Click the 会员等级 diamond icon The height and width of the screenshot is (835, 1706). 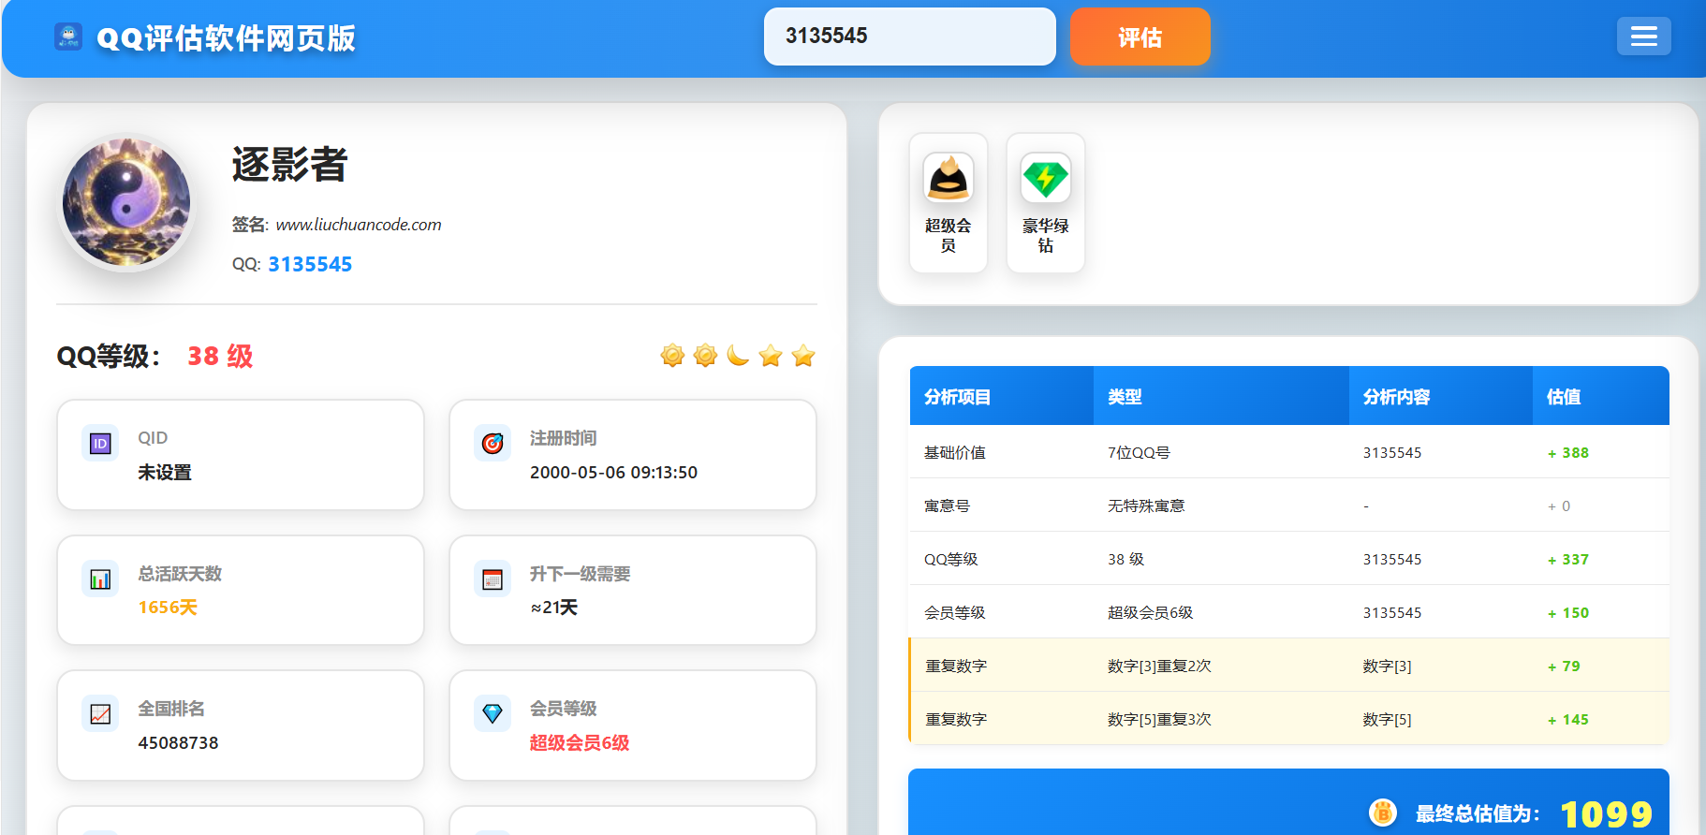(x=493, y=714)
